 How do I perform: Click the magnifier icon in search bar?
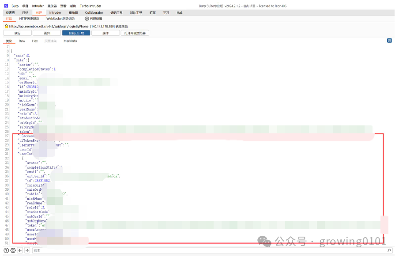click(x=389, y=250)
